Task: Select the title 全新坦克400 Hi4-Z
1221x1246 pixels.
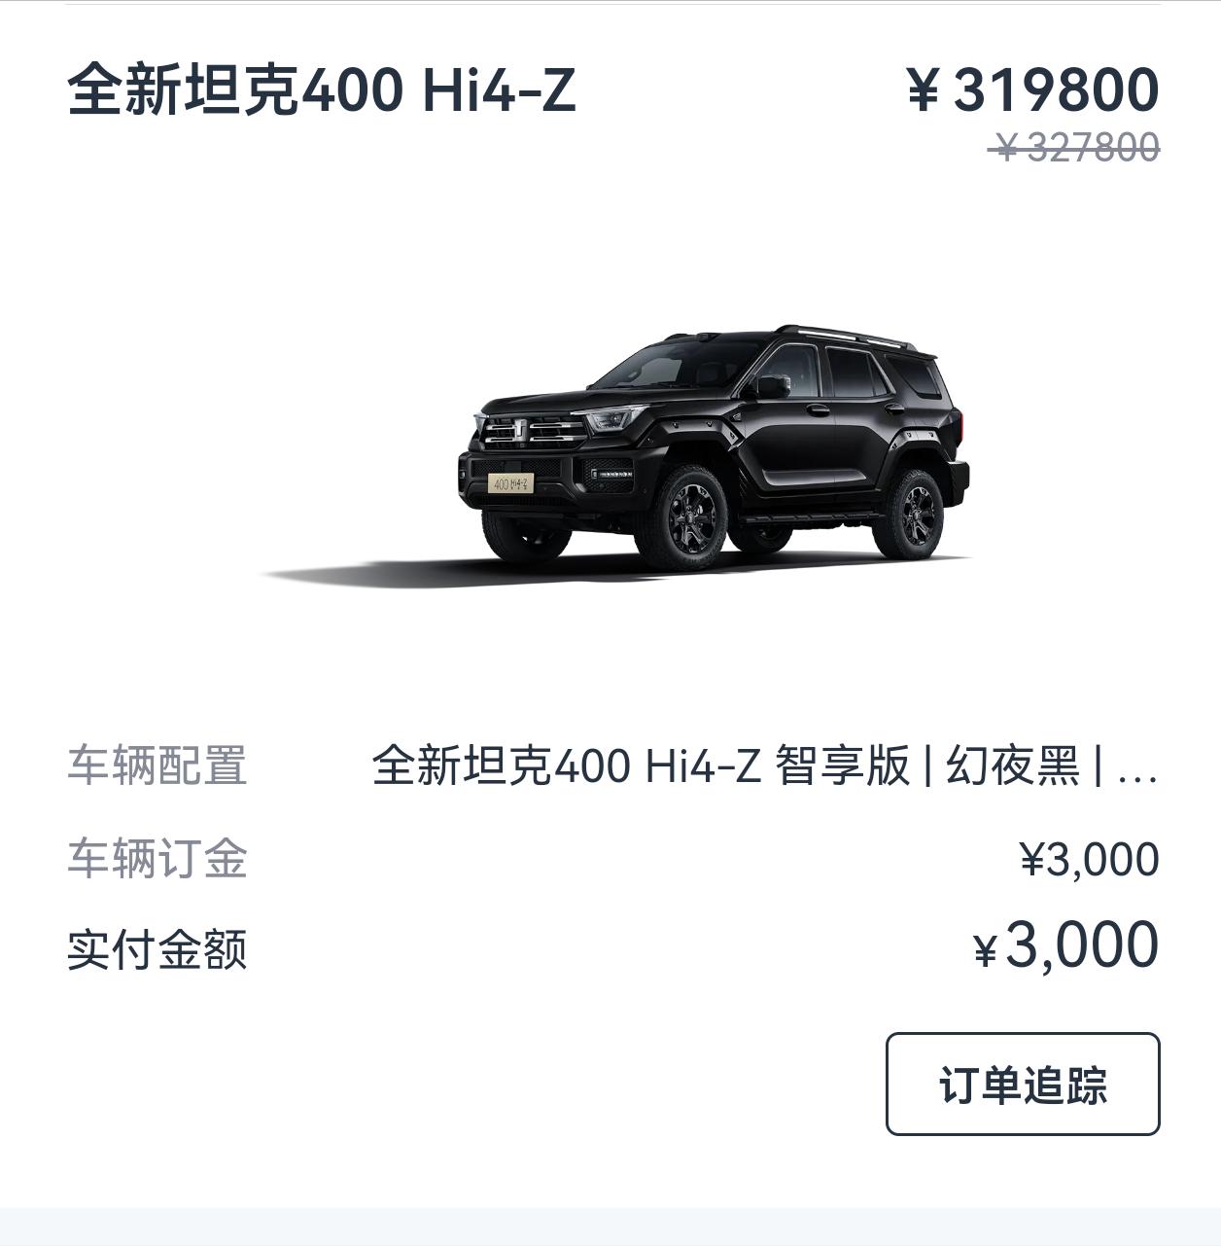Action: pos(322,89)
